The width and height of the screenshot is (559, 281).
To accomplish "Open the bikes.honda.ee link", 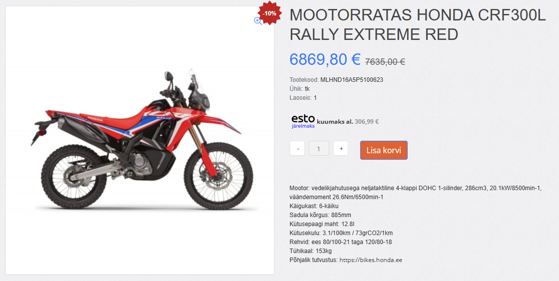I will pos(371,260).
